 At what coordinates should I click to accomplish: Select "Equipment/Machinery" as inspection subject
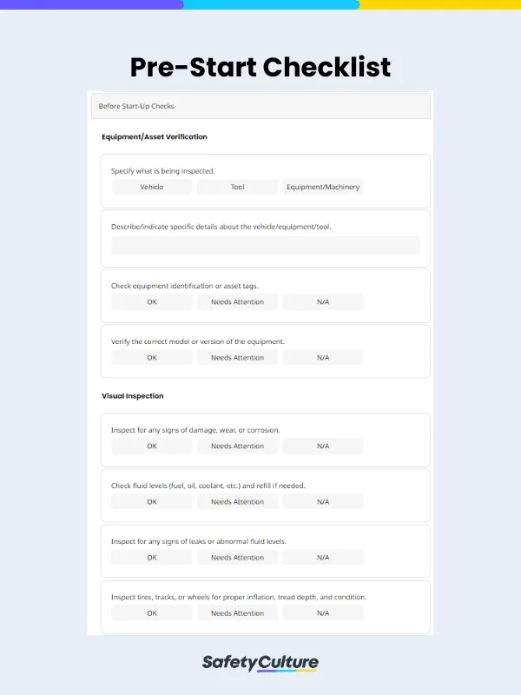click(323, 187)
